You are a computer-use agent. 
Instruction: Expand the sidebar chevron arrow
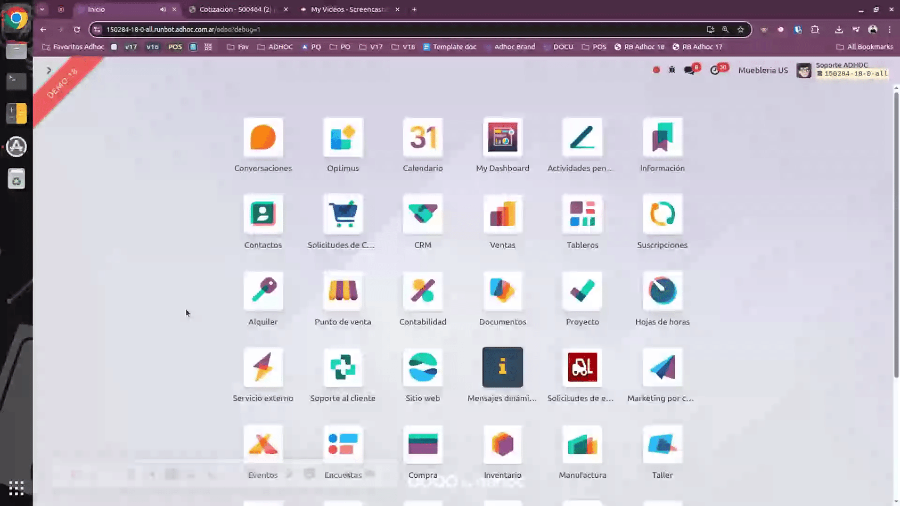[x=49, y=70]
